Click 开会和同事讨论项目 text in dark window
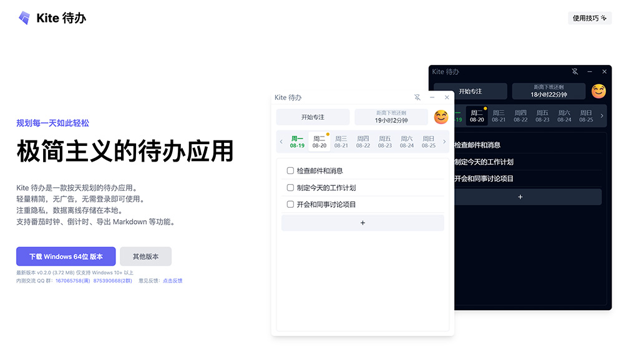The image size is (624, 355). tap(484, 178)
